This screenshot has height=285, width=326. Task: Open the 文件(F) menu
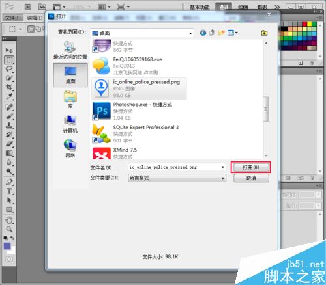[x=13, y=18]
